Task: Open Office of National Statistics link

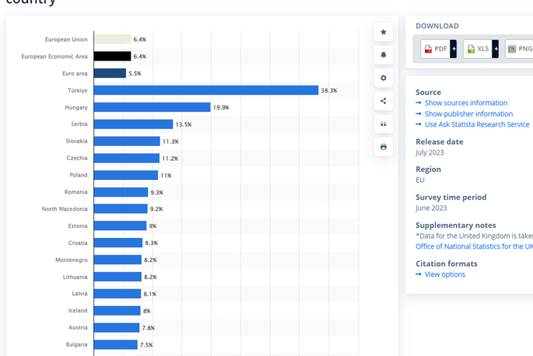Action: (x=474, y=247)
